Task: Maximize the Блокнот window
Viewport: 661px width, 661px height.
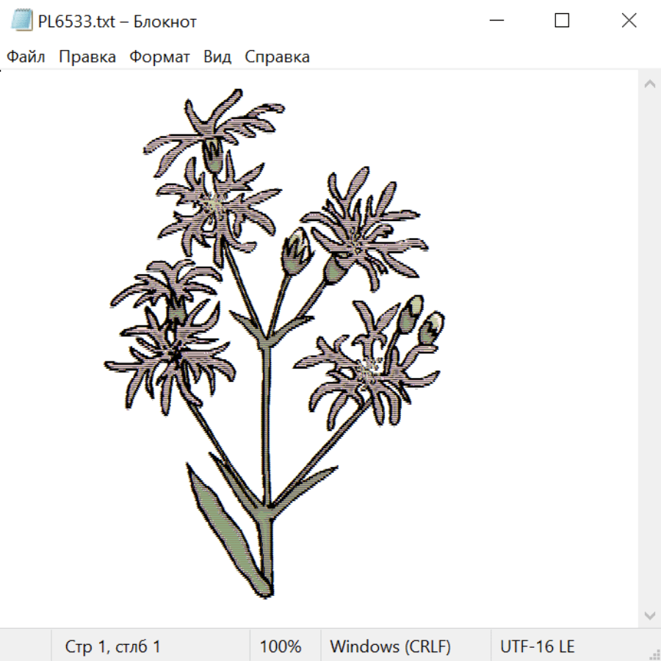Action: coord(562,21)
